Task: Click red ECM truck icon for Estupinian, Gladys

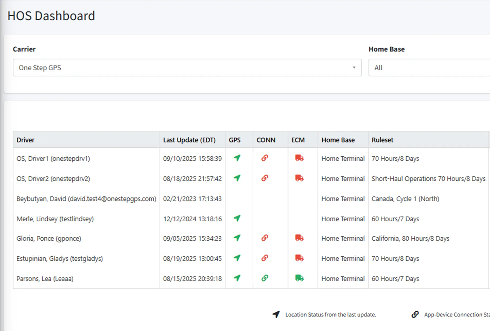Action: (x=299, y=258)
